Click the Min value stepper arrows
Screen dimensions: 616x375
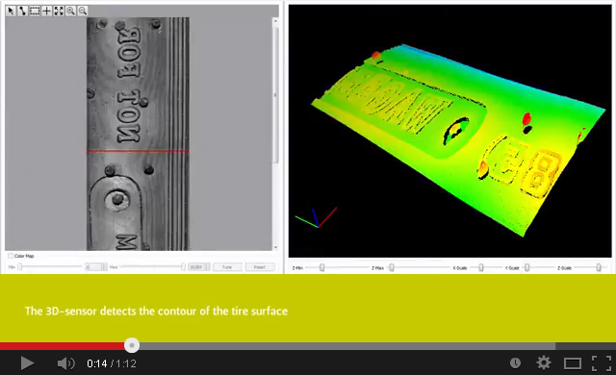104,267
